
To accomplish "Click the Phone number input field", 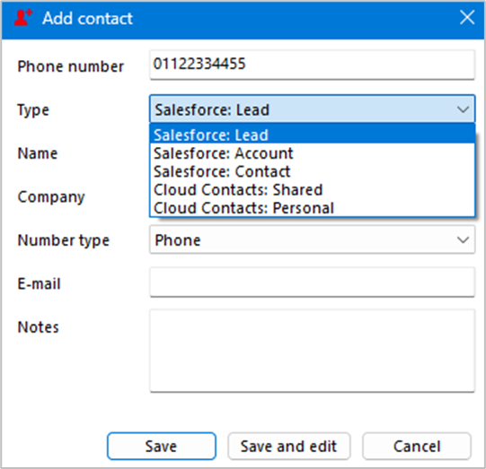I will point(312,65).
